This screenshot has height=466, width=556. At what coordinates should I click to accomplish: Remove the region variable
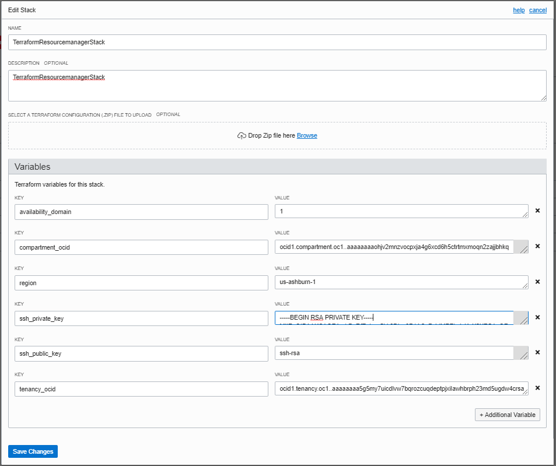point(537,282)
